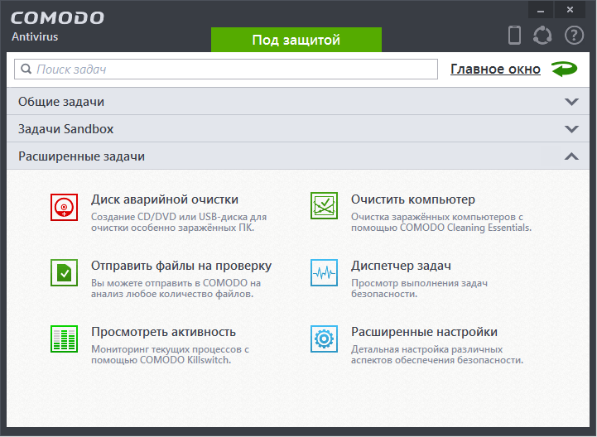Click the magnifier icon in search box
The image size is (597, 437).
(26, 69)
